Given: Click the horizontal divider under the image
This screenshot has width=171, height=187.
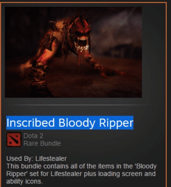Looking at the screenshot, I should pos(80,105).
